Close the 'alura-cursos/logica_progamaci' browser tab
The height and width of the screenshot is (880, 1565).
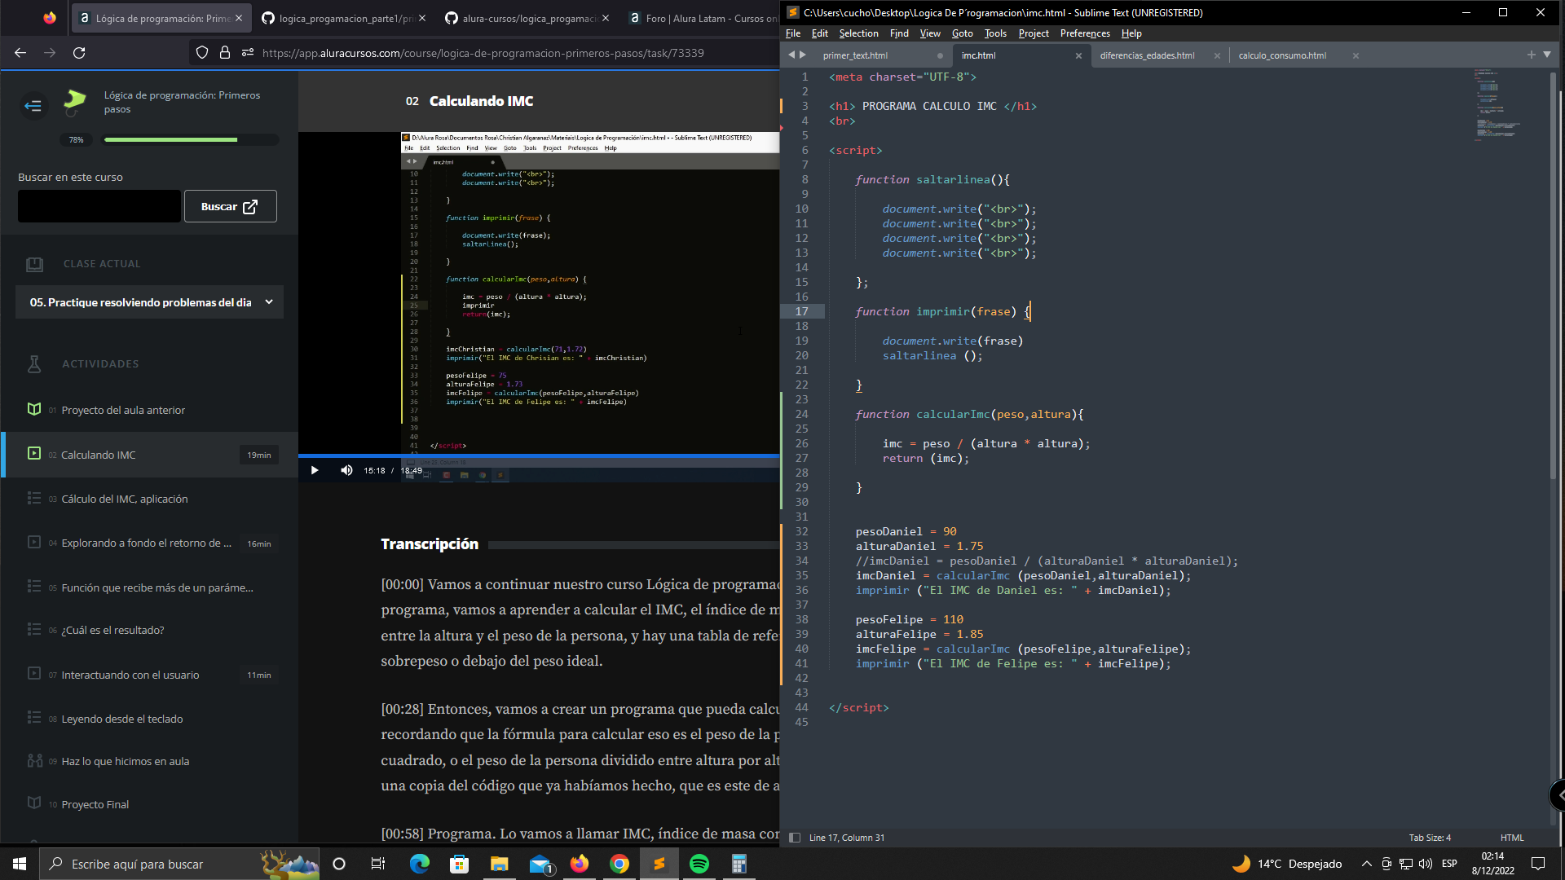coord(606,18)
